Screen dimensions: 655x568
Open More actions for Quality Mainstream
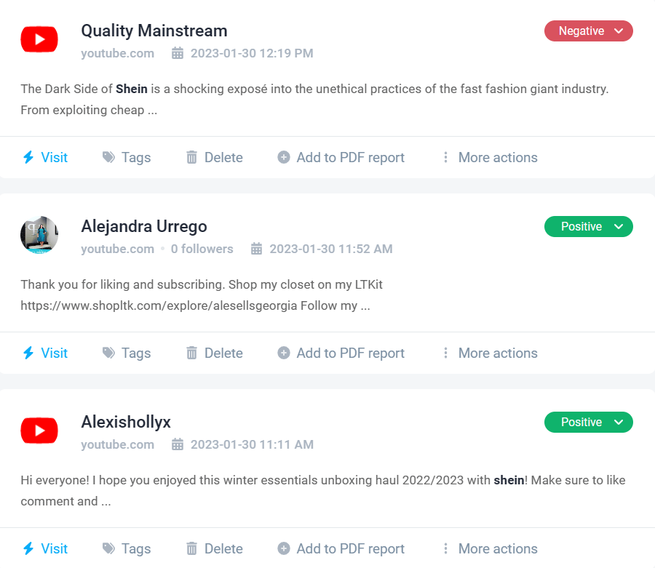[x=490, y=158]
